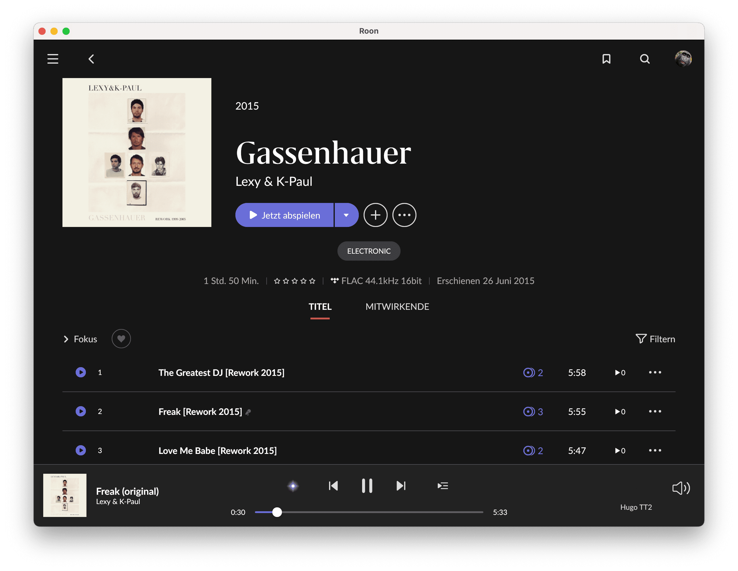This screenshot has height=571, width=738.
Task: Select the TITEL tab
Action: 320,307
